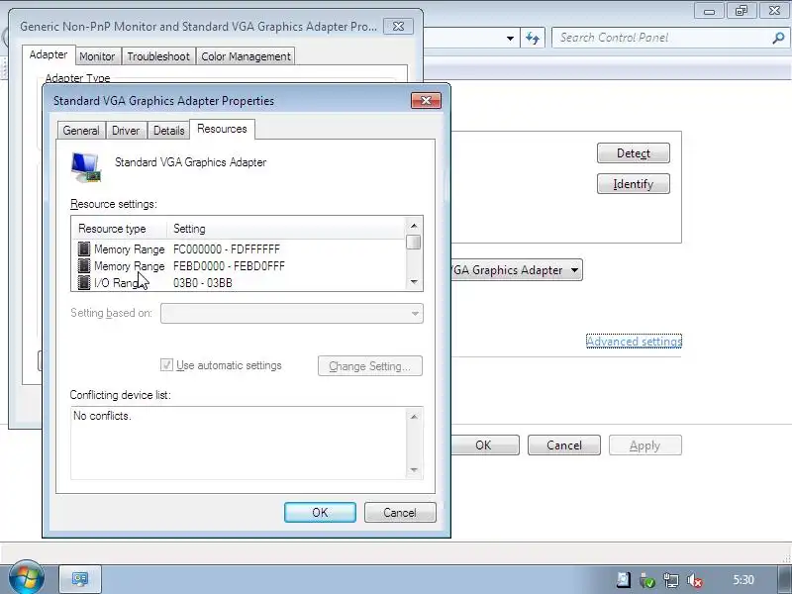Select the Resources tab

click(222, 129)
